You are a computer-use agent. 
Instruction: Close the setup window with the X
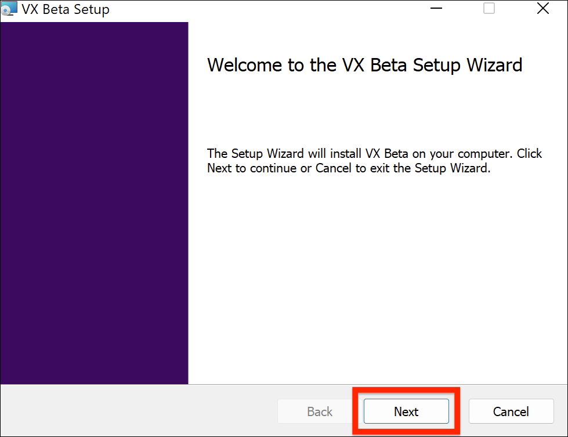(x=542, y=9)
